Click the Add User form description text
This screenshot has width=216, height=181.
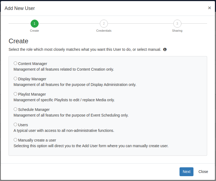coord(91,146)
